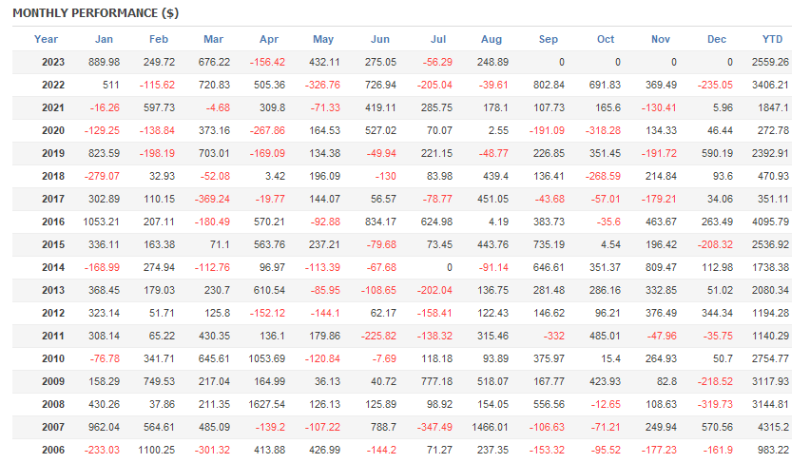Viewport: 810px width, 463px height.
Task: Click the Year column header
Action: coord(46,39)
